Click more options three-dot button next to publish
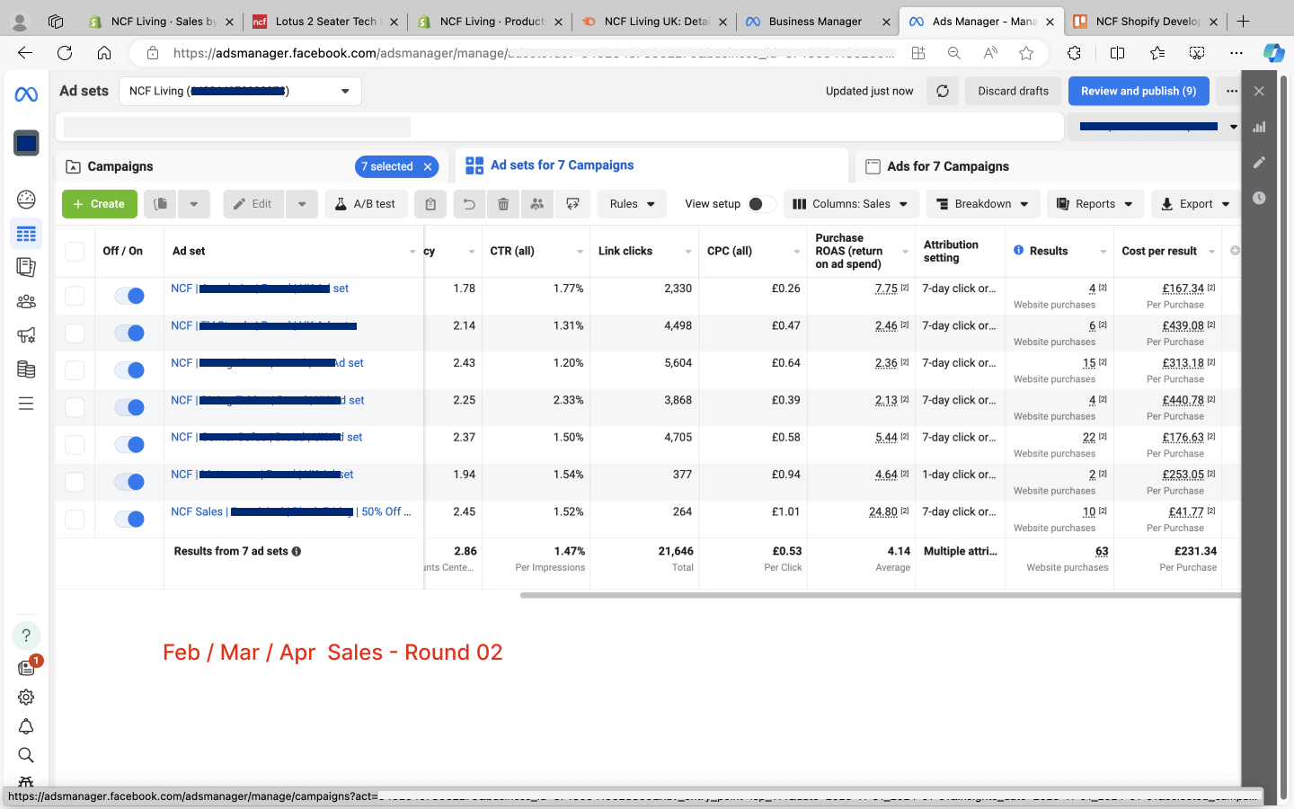The image size is (1294, 809). [1232, 91]
